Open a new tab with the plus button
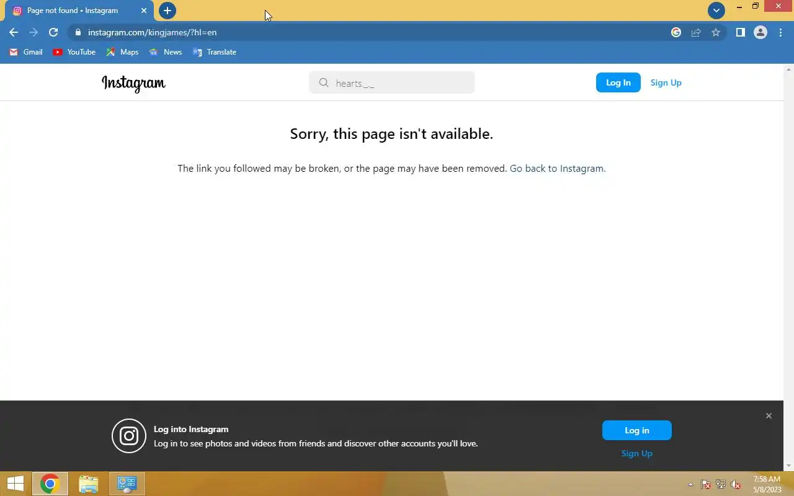794x496 pixels. point(167,11)
